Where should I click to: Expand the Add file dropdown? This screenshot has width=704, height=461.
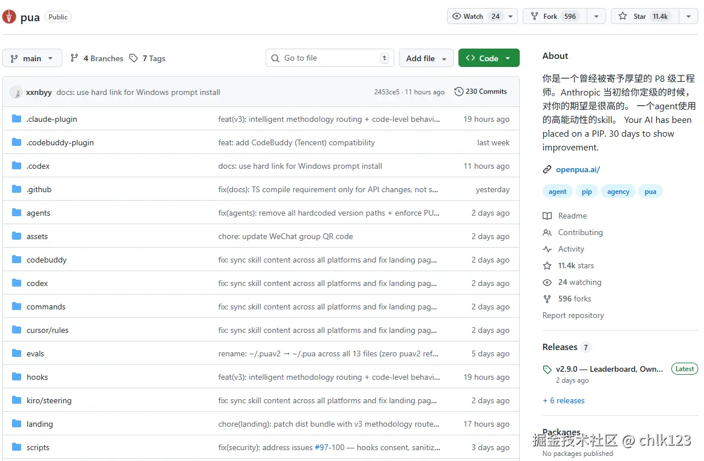426,58
